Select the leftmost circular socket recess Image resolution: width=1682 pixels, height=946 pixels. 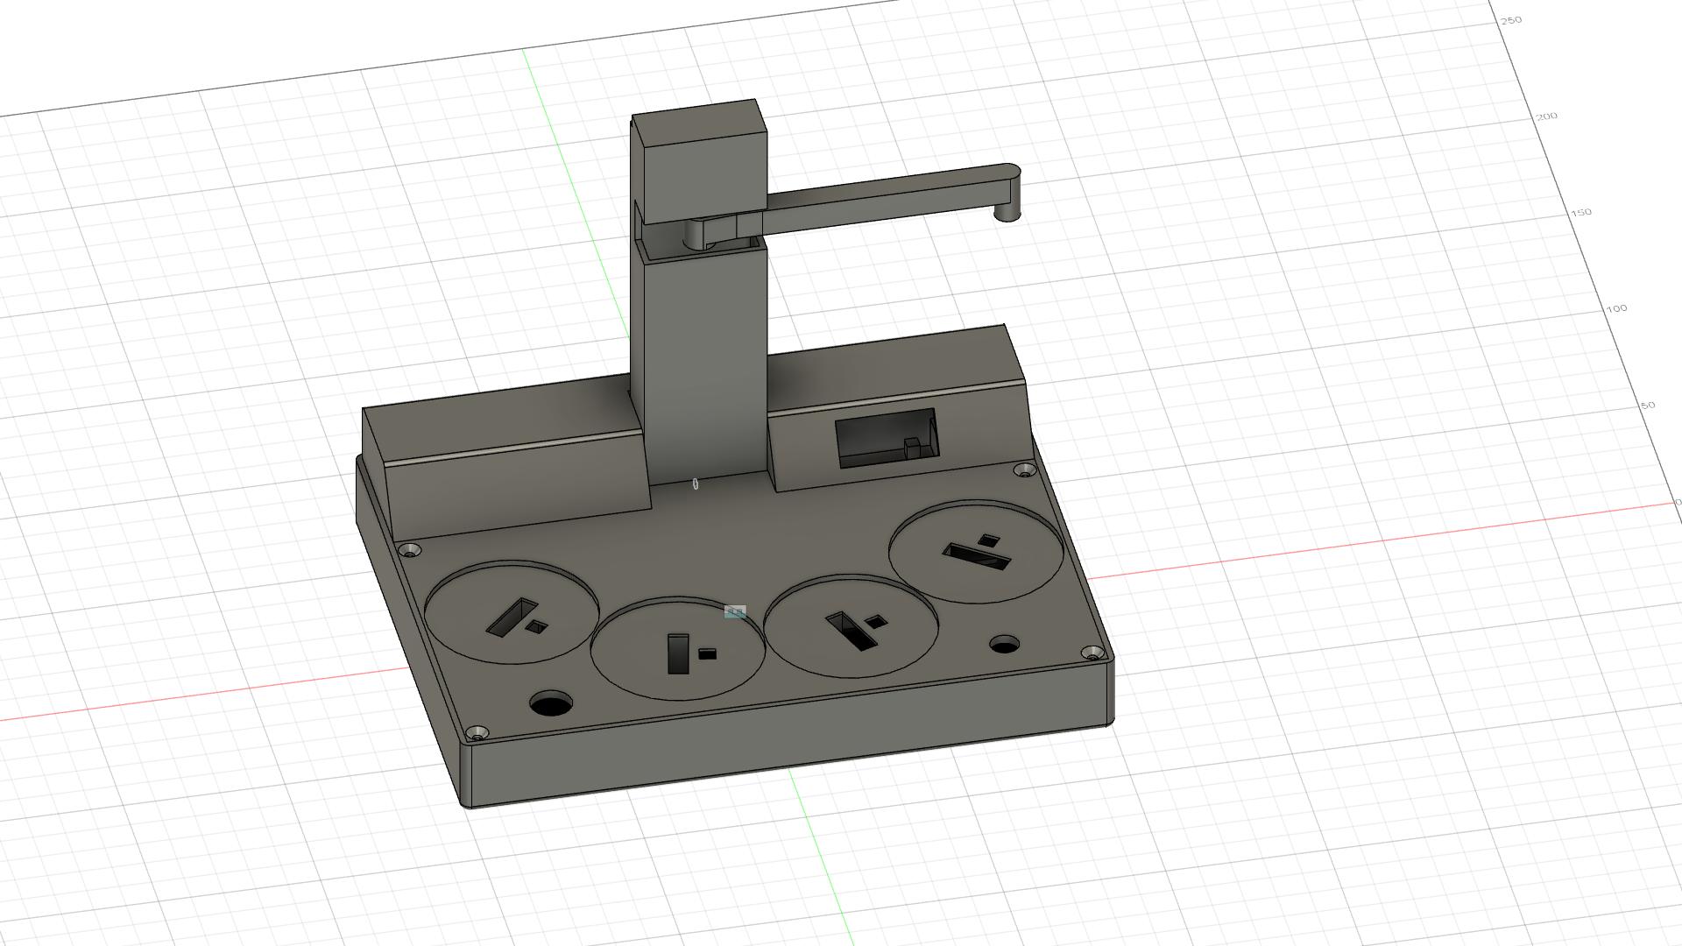pyautogui.click(x=512, y=611)
